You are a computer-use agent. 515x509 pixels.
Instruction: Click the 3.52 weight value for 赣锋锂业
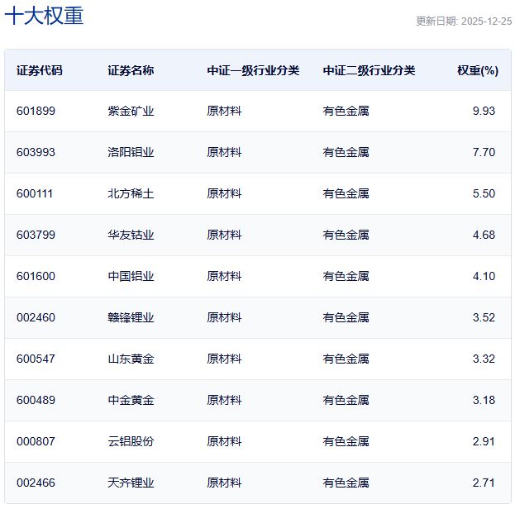(x=484, y=317)
